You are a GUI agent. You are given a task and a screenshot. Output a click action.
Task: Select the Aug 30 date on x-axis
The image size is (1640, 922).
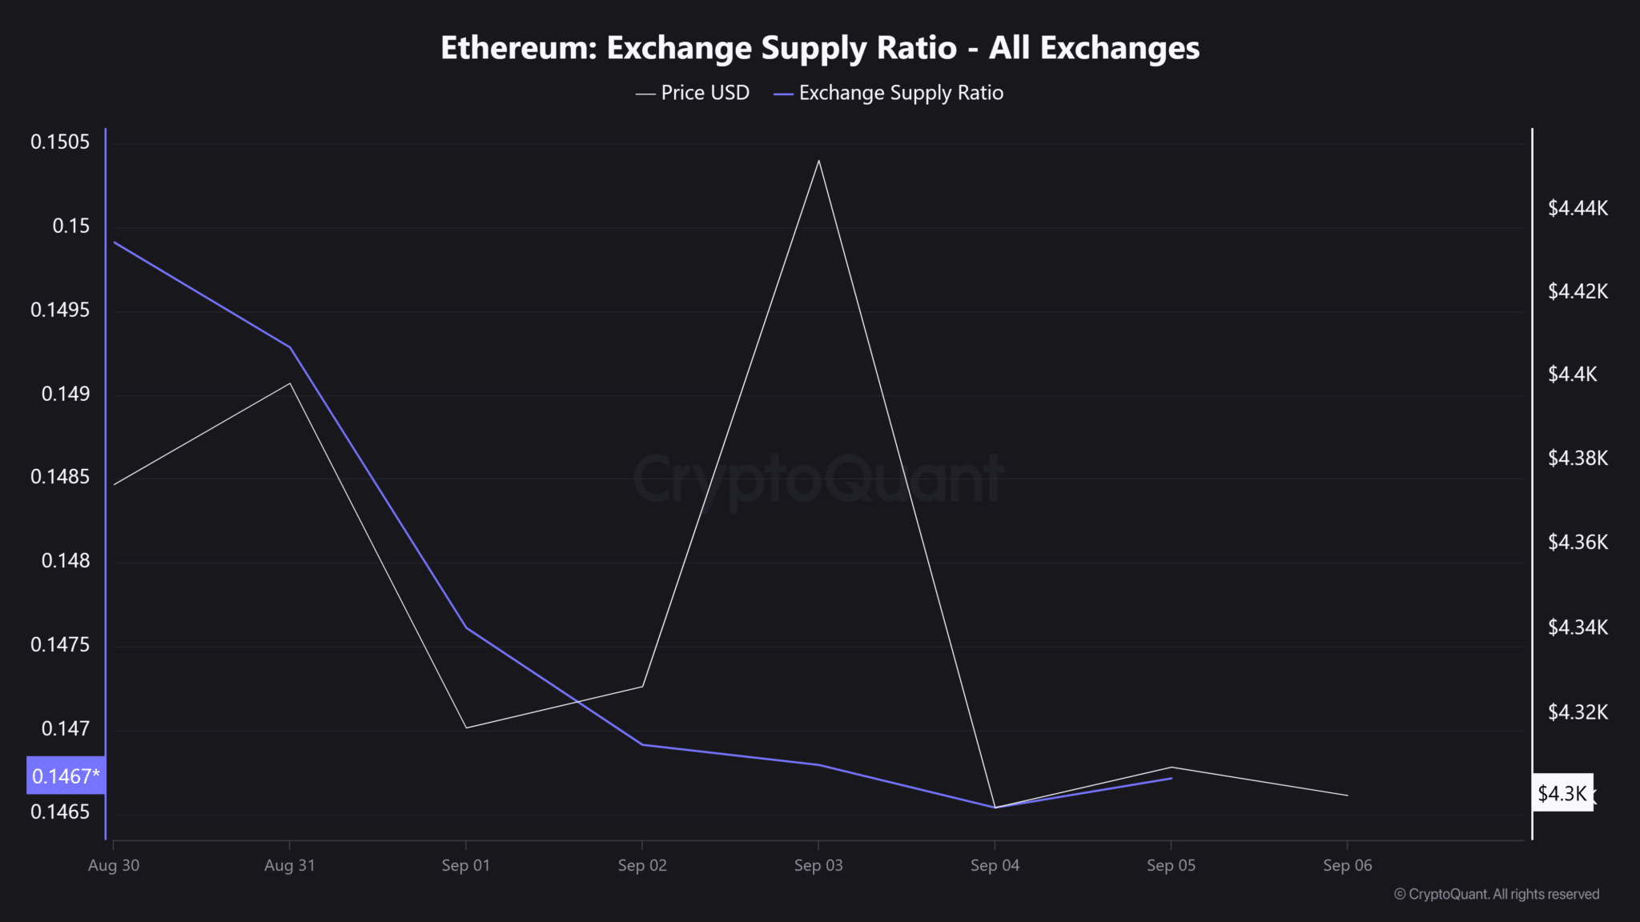tap(114, 865)
